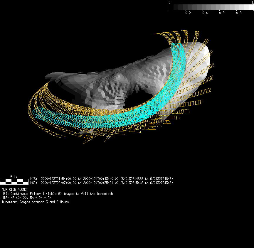Click the 0.6 tick label on the color bar
Screen dimensions: 254x248
coord(222,13)
